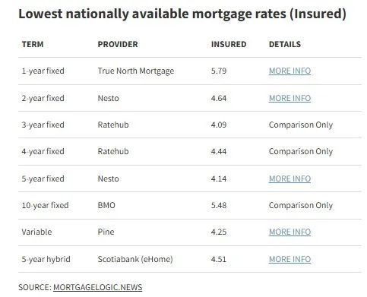Screen dimensions: 367x297
Task: Visit the MORTGAGELOGIC.NEWS source link
Action: 97,287
